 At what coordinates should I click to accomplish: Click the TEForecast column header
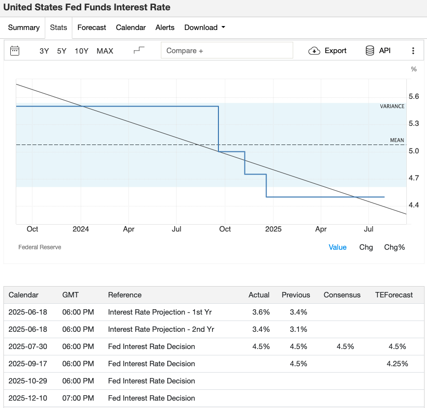pos(394,295)
